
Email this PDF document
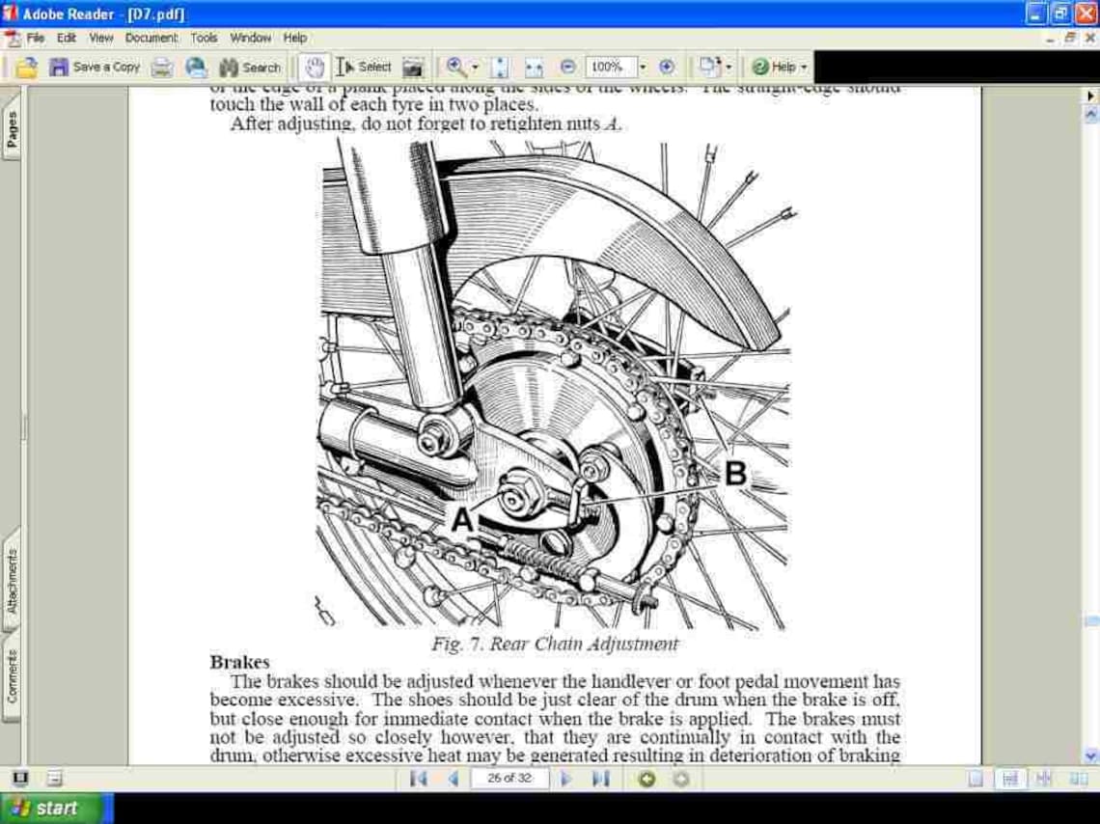pyautogui.click(x=196, y=67)
